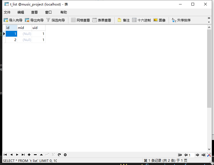Apply changes with the checkmark button
The width and height of the screenshot is (214, 165).
[x=47, y=155]
